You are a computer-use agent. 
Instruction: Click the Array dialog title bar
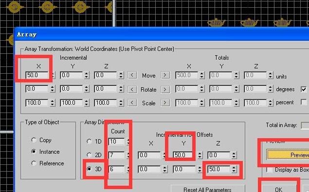coord(162,34)
